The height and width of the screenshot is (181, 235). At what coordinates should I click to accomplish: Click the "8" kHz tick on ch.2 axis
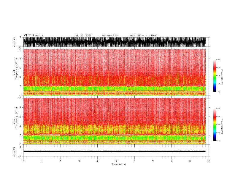20,108
